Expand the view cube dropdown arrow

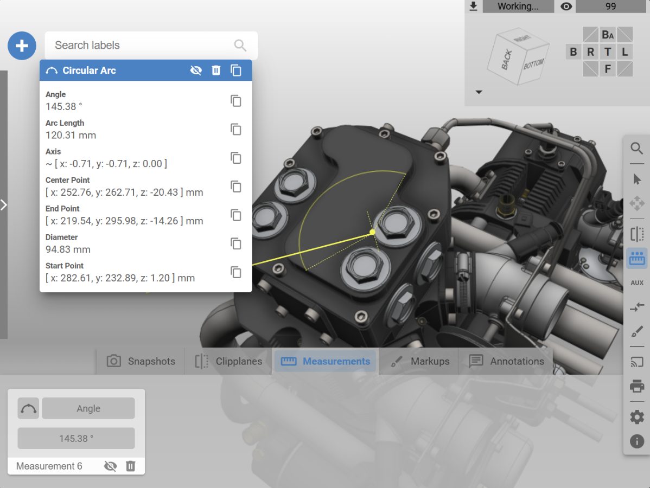pos(479,92)
